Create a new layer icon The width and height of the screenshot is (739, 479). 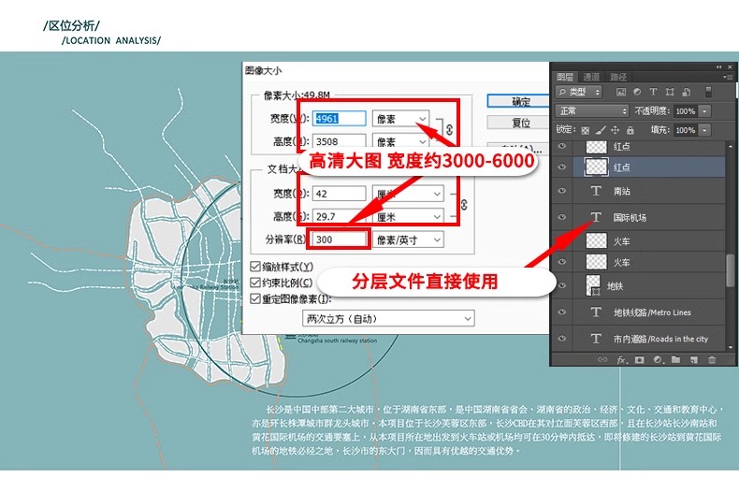pos(694,360)
